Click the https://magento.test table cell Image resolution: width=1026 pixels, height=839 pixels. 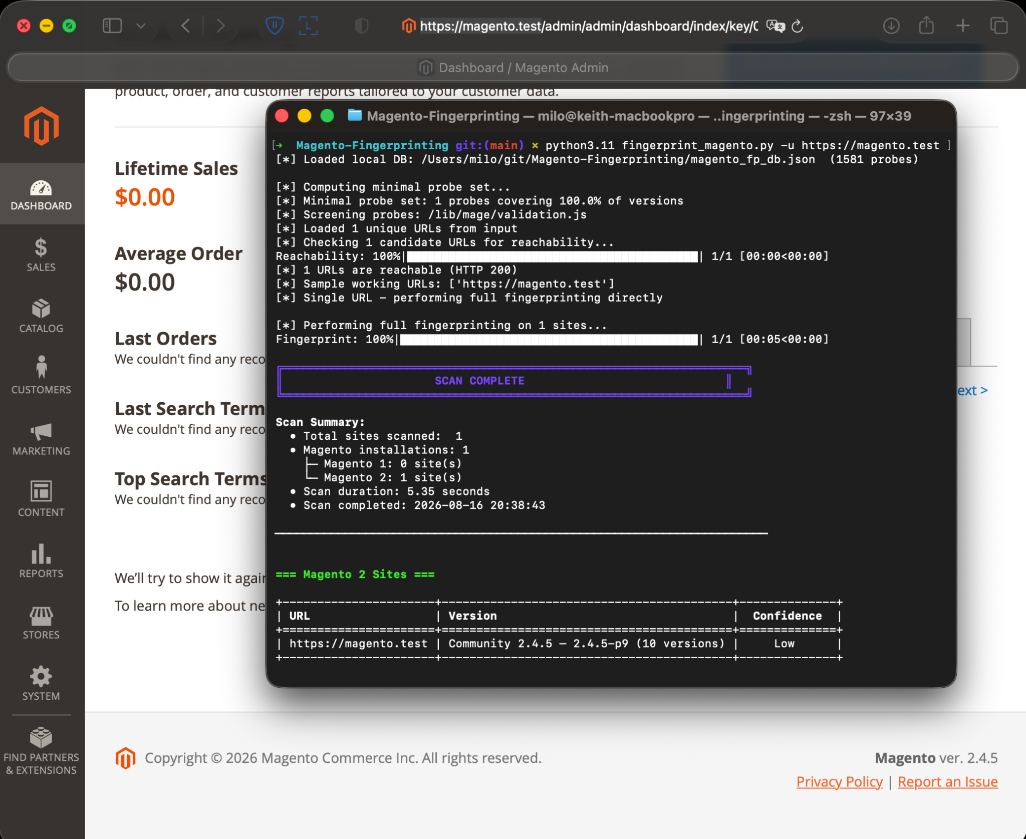[x=359, y=644]
